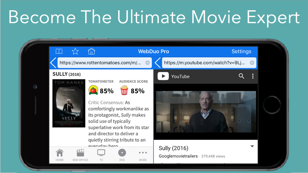308x173 pixels.
Task: Play the Sully trailer video
Action: (x=206, y=112)
